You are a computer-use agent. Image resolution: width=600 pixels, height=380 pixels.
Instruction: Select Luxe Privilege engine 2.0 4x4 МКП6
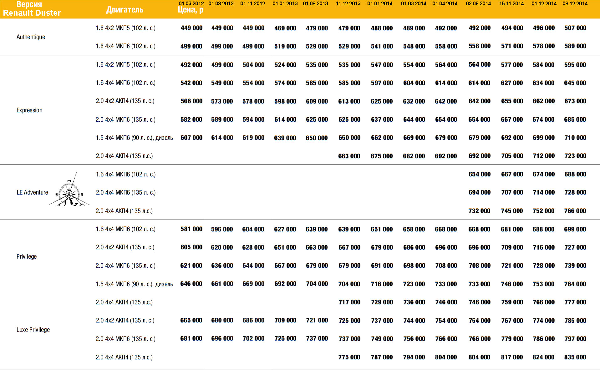[x=125, y=339]
